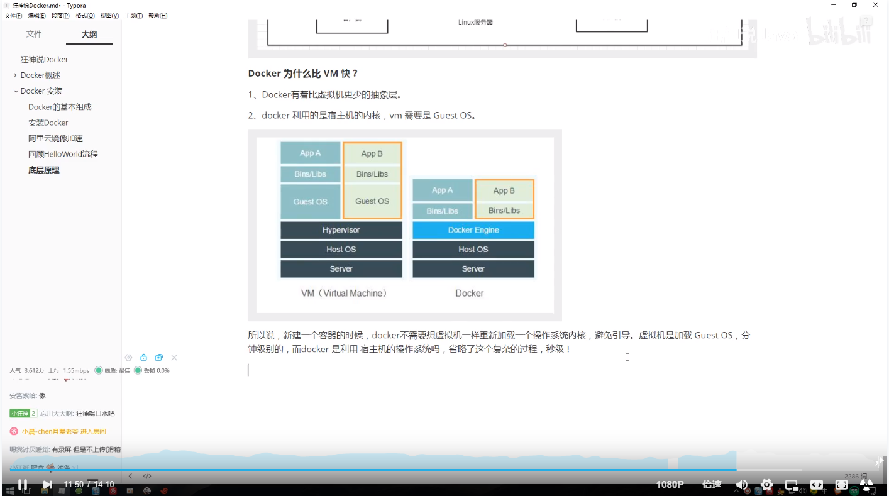
Task: Open the 1080P quality selector
Action: (x=670, y=484)
